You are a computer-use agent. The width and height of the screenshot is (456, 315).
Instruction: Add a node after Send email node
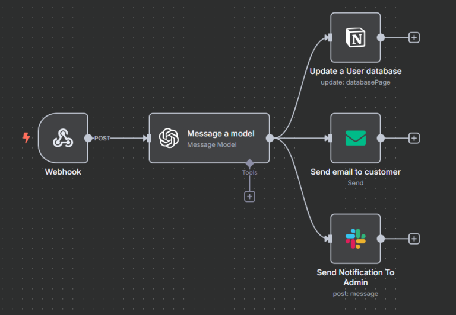(x=414, y=138)
